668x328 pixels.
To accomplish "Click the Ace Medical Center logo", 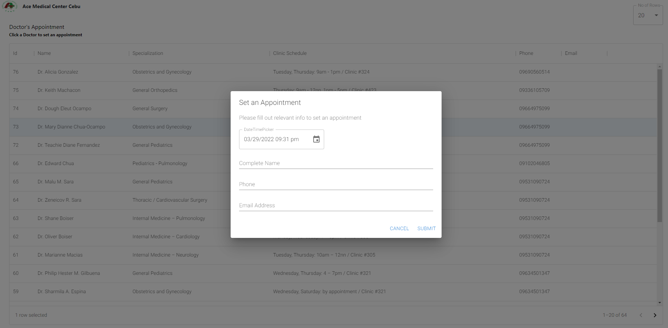I will (x=9, y=6).
